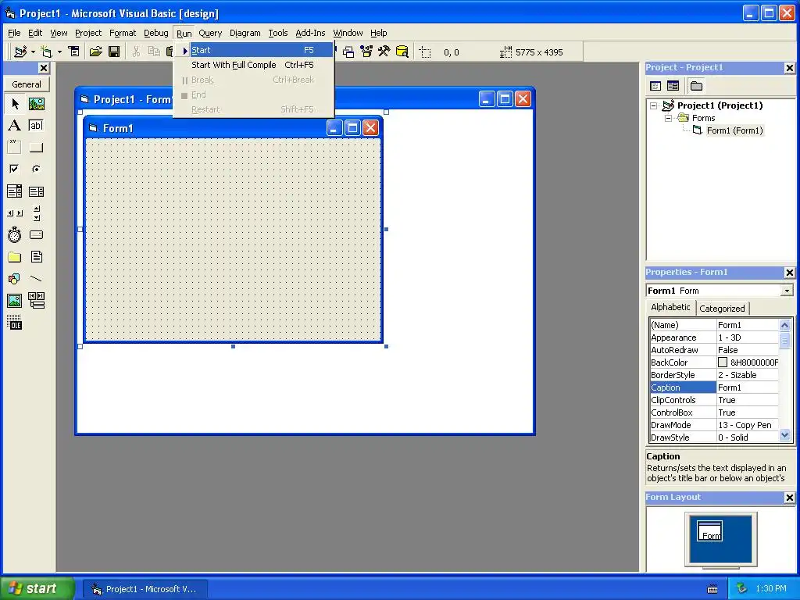Open the Tools menu
Image resolution: width=800 pixels, height=600 pixels.
pos(278,33)
